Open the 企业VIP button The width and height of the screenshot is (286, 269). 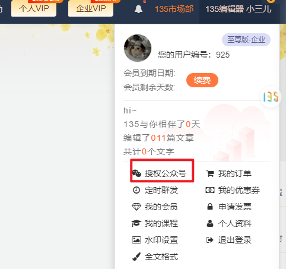[x=91, y=8]
